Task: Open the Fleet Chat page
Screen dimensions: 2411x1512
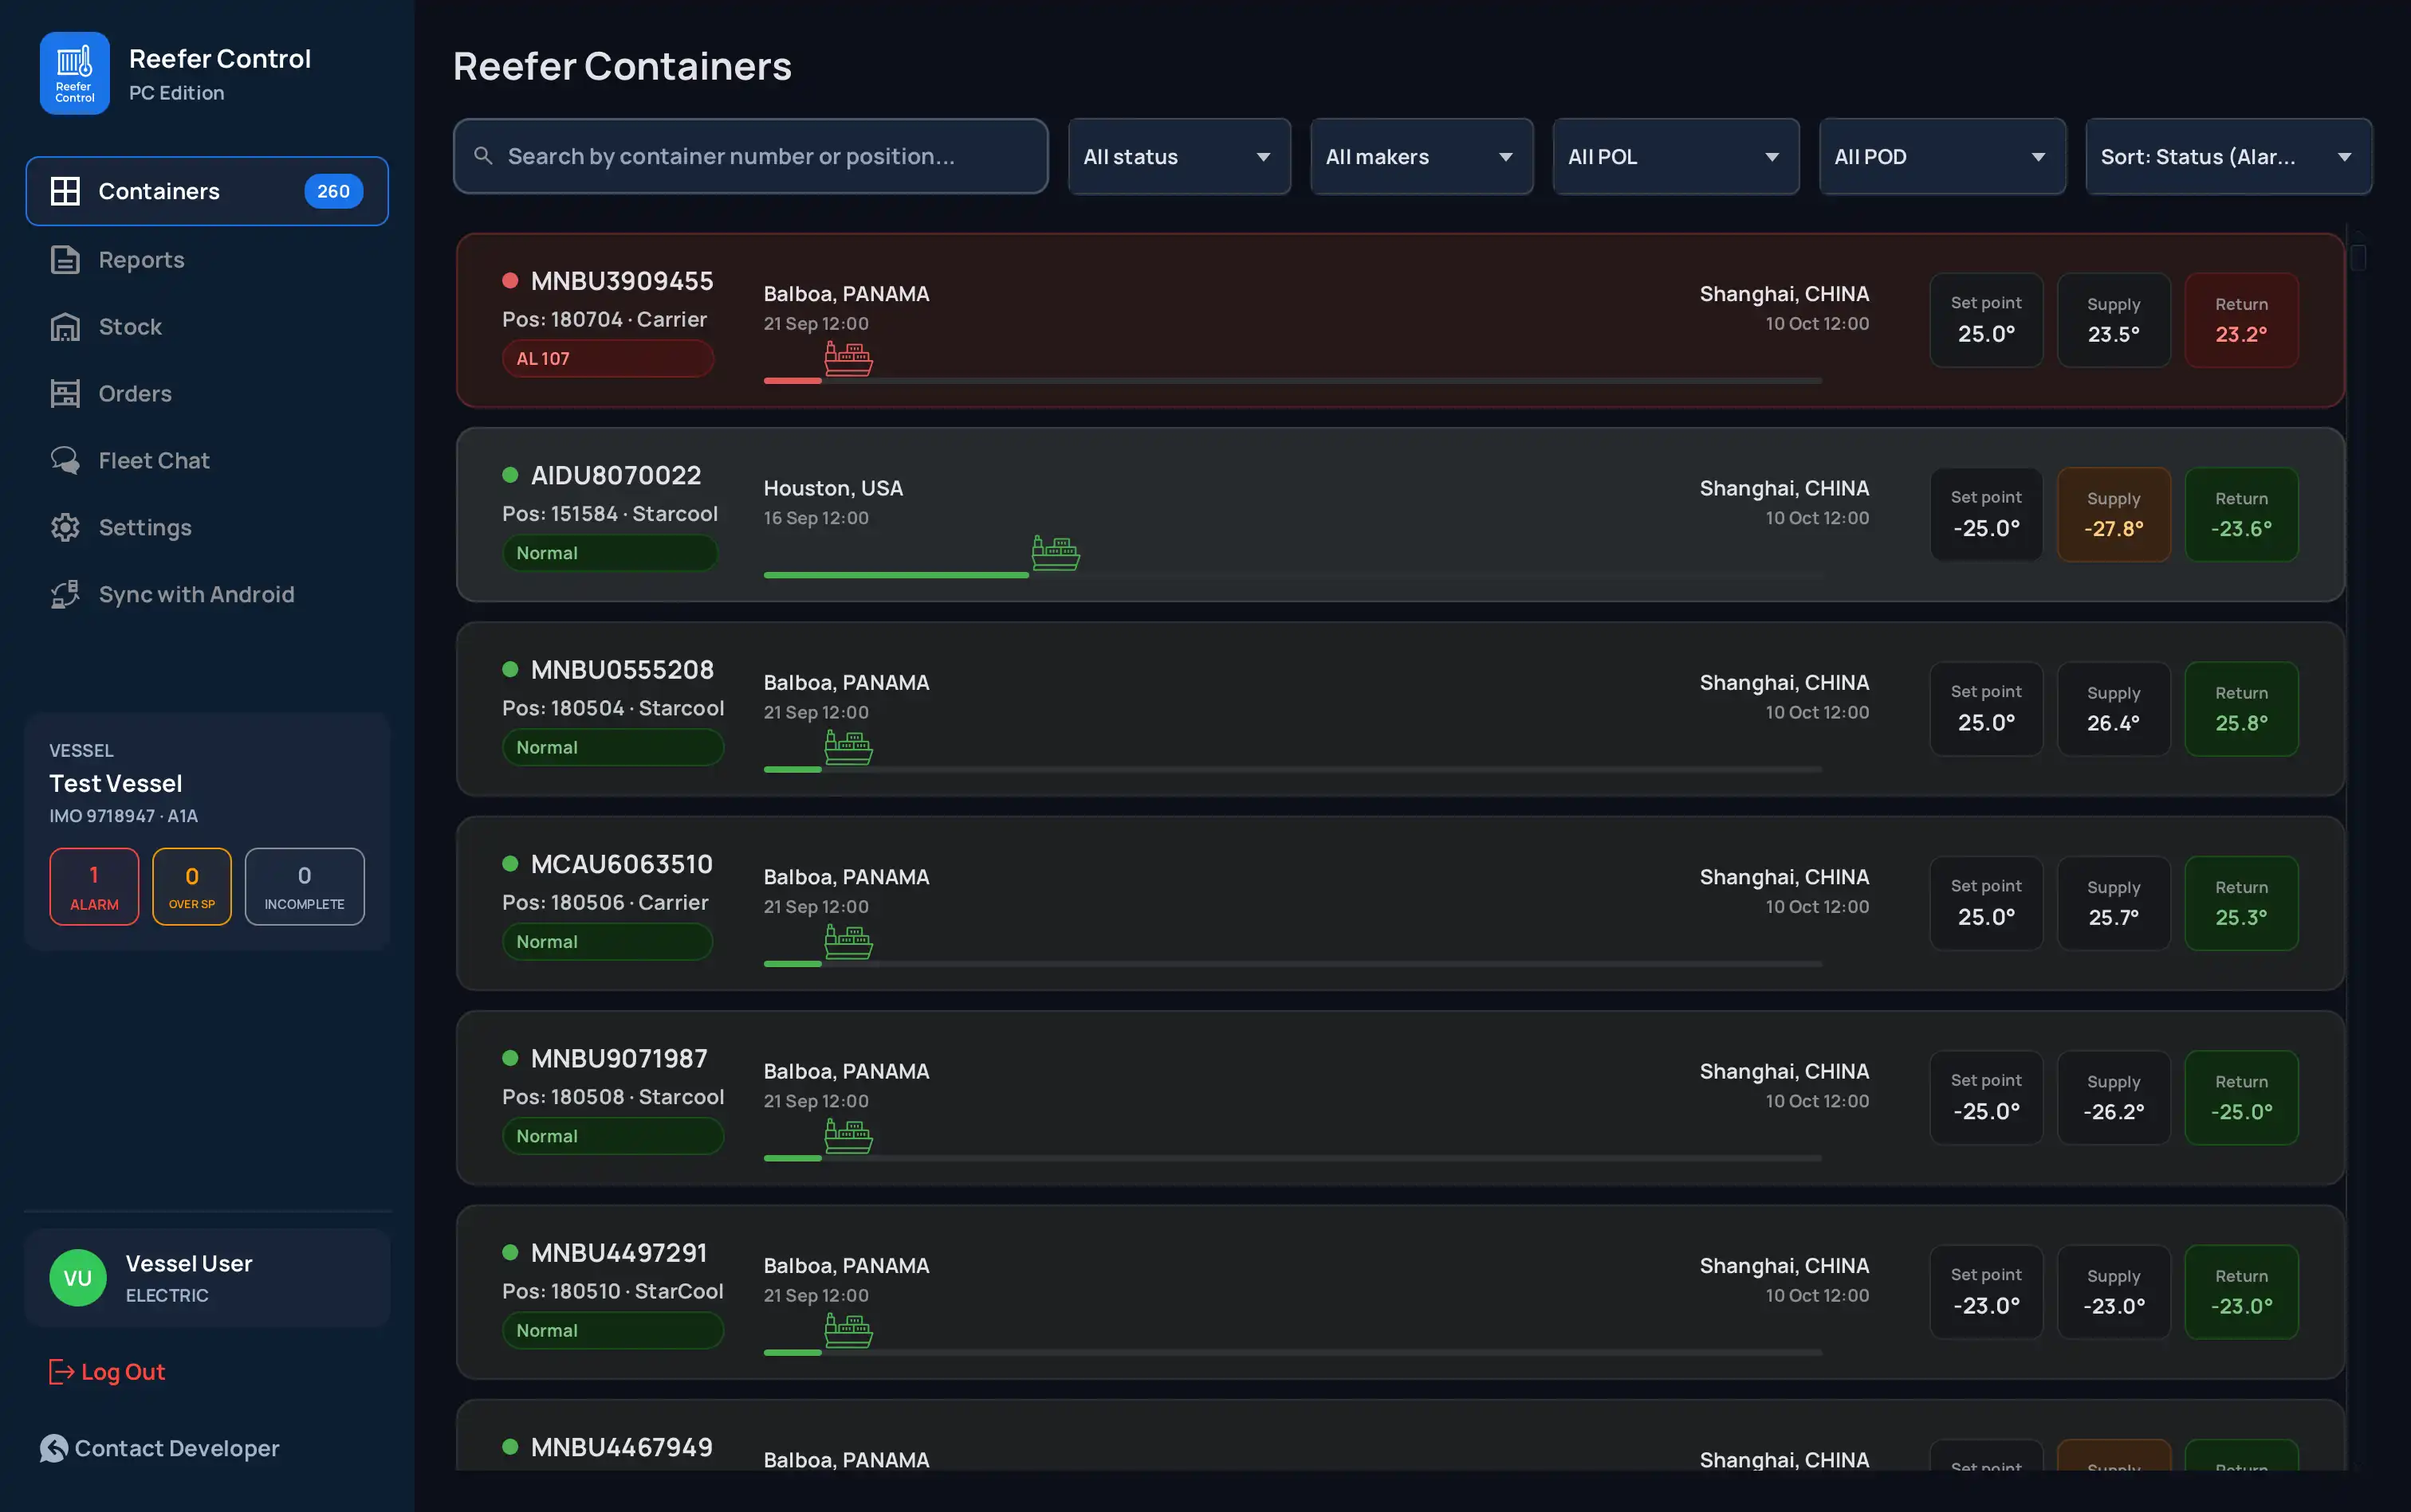Action: pos(207,460)
